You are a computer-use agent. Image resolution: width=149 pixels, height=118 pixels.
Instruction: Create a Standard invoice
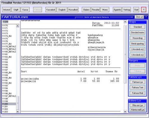(137, 27)
